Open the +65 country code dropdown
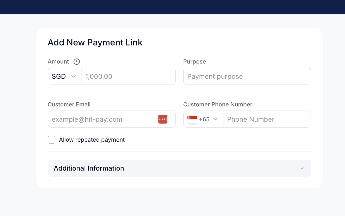Image resolution: width=345 pixels, height=216 pixels. click(203, 119)
